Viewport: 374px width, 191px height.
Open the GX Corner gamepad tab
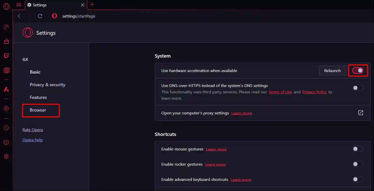point(19,5)
